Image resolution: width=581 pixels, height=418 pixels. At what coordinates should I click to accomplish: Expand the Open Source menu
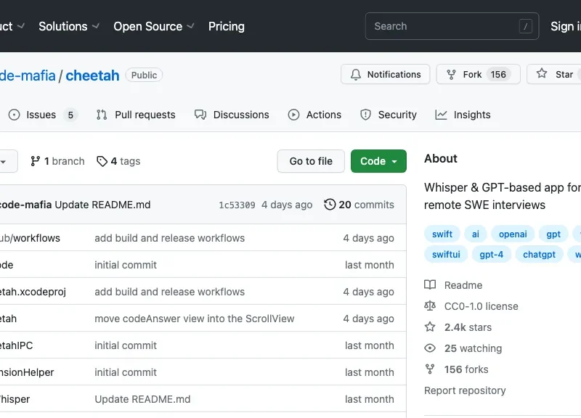[154, 26]
